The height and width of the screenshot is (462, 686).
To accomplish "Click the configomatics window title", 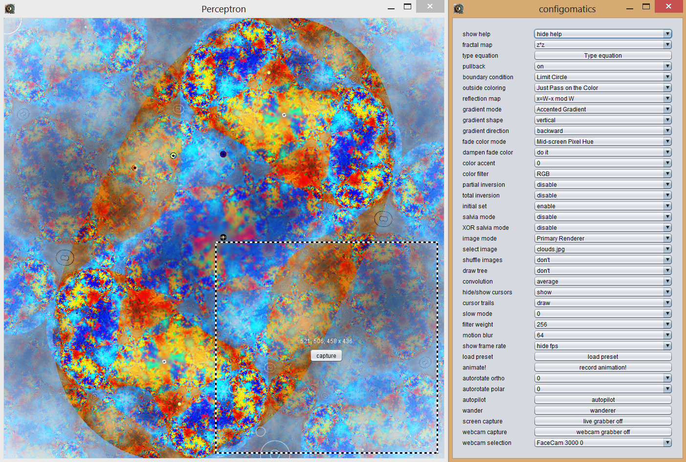I will (567, 9).
